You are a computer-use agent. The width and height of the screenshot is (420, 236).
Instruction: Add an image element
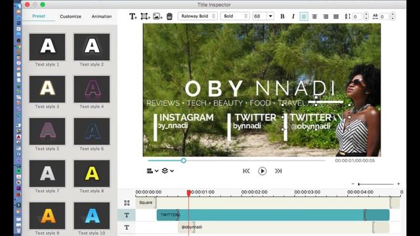157,16
